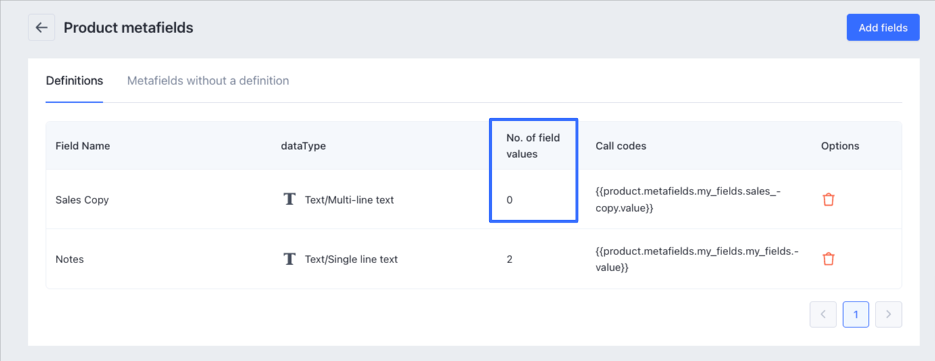Click the text type icon for Sales Copy
The image size is (935, 361).
click(x=289, y=200)
